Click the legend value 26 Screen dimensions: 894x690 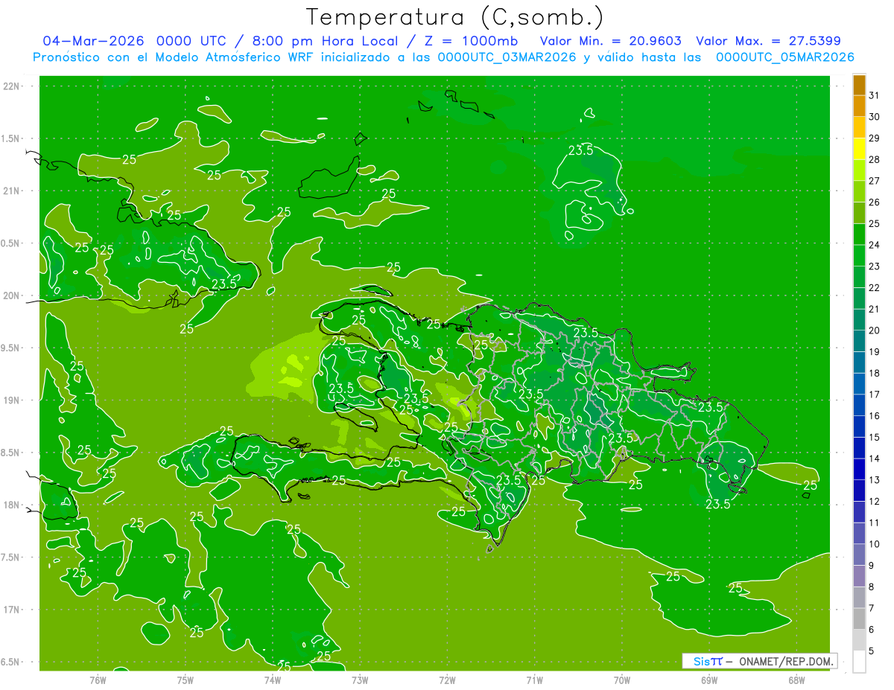click(874, 202)
